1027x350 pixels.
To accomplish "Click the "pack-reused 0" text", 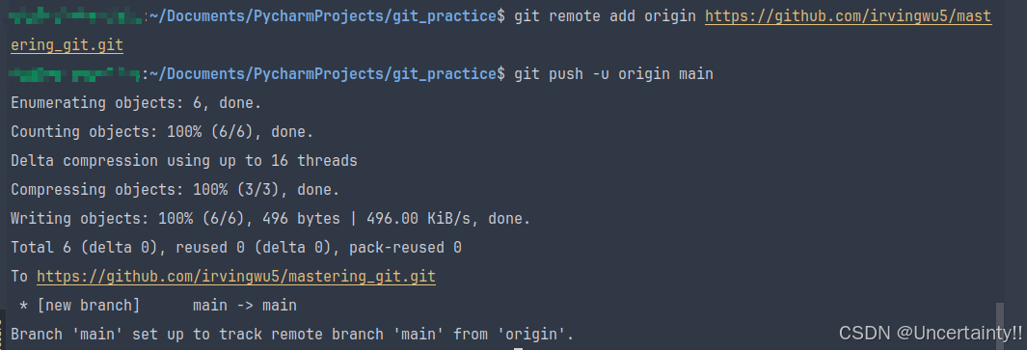I will [405, 248].
